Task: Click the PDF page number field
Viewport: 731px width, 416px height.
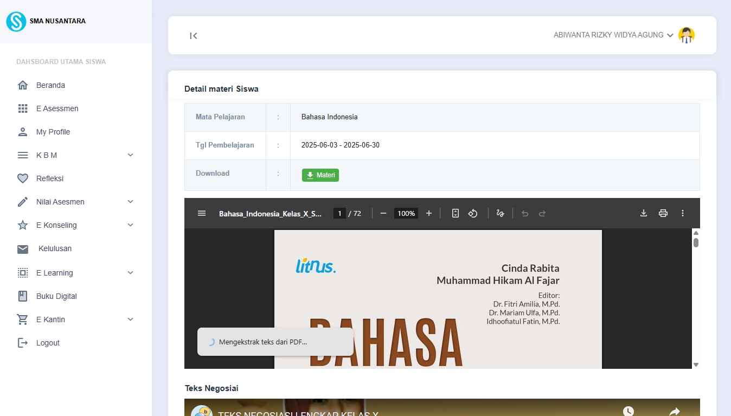Action: [339, 213]
